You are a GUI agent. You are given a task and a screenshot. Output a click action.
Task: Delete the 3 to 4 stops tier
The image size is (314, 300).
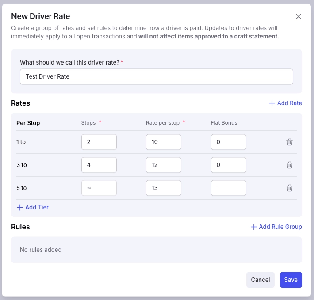(x=289, y=165)
